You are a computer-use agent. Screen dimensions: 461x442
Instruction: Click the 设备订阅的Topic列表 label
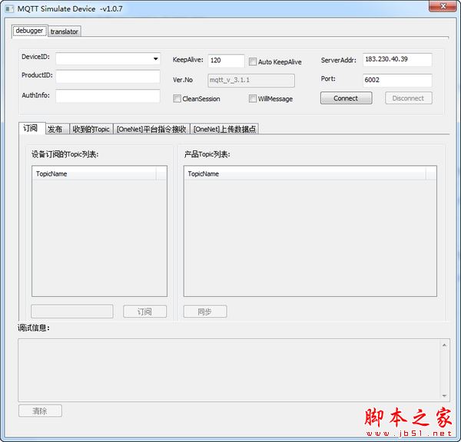tap(65, 154)
